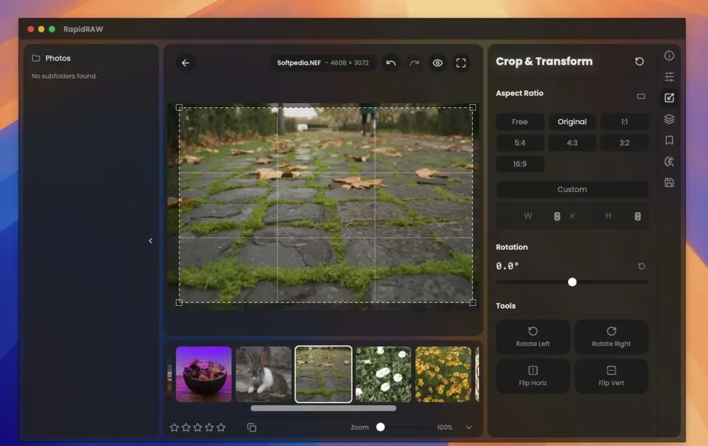Flip the image vertically
The width and height of the screenshot is (708, 446).
tap(611, 376)
